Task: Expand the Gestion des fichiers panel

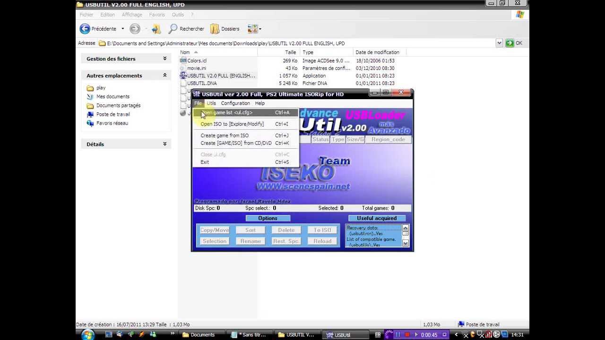Action: tap(165, 59)
